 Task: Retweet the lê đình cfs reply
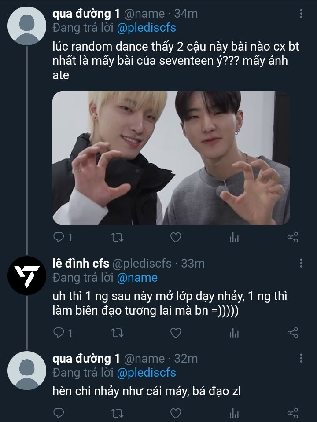(x=117, y=333)
